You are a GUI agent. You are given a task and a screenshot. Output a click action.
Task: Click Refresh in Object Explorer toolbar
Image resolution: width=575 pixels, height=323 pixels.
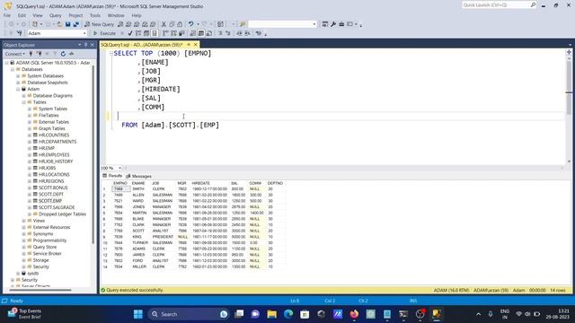pyautogui.click(x=63, y=54)
